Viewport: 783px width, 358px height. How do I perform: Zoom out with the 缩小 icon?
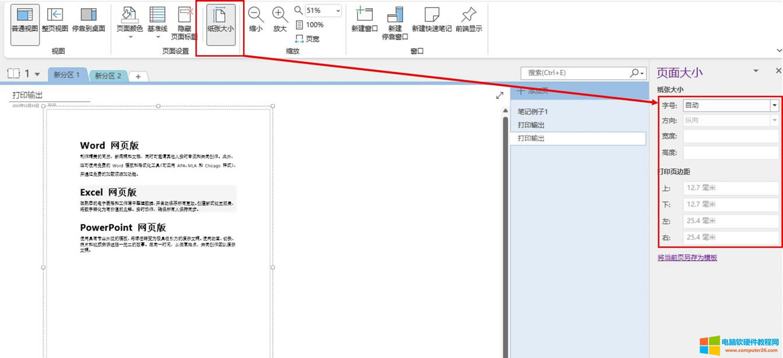pyautogui.click(x=256, y=20)
